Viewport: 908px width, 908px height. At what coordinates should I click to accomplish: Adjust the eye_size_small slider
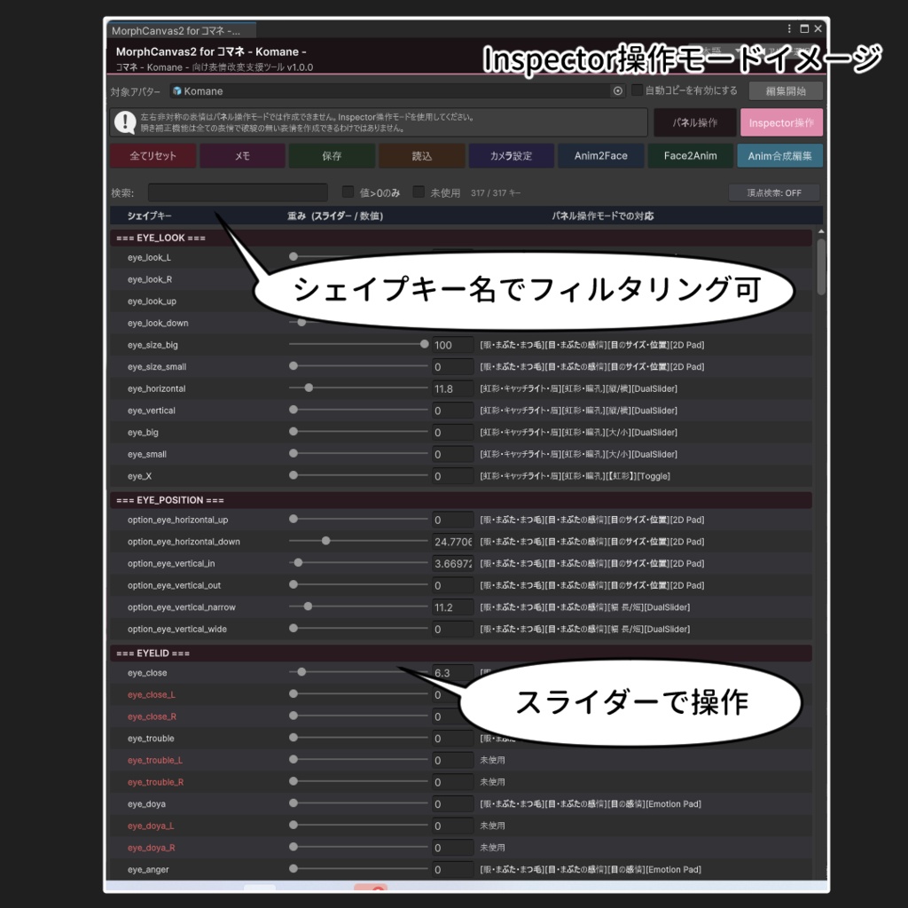click(x=358, y=366)
